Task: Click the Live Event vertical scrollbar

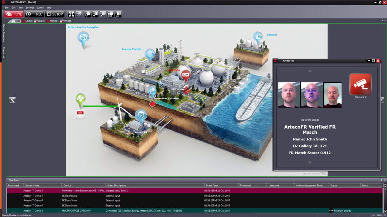Action: [x=385, y=197]
